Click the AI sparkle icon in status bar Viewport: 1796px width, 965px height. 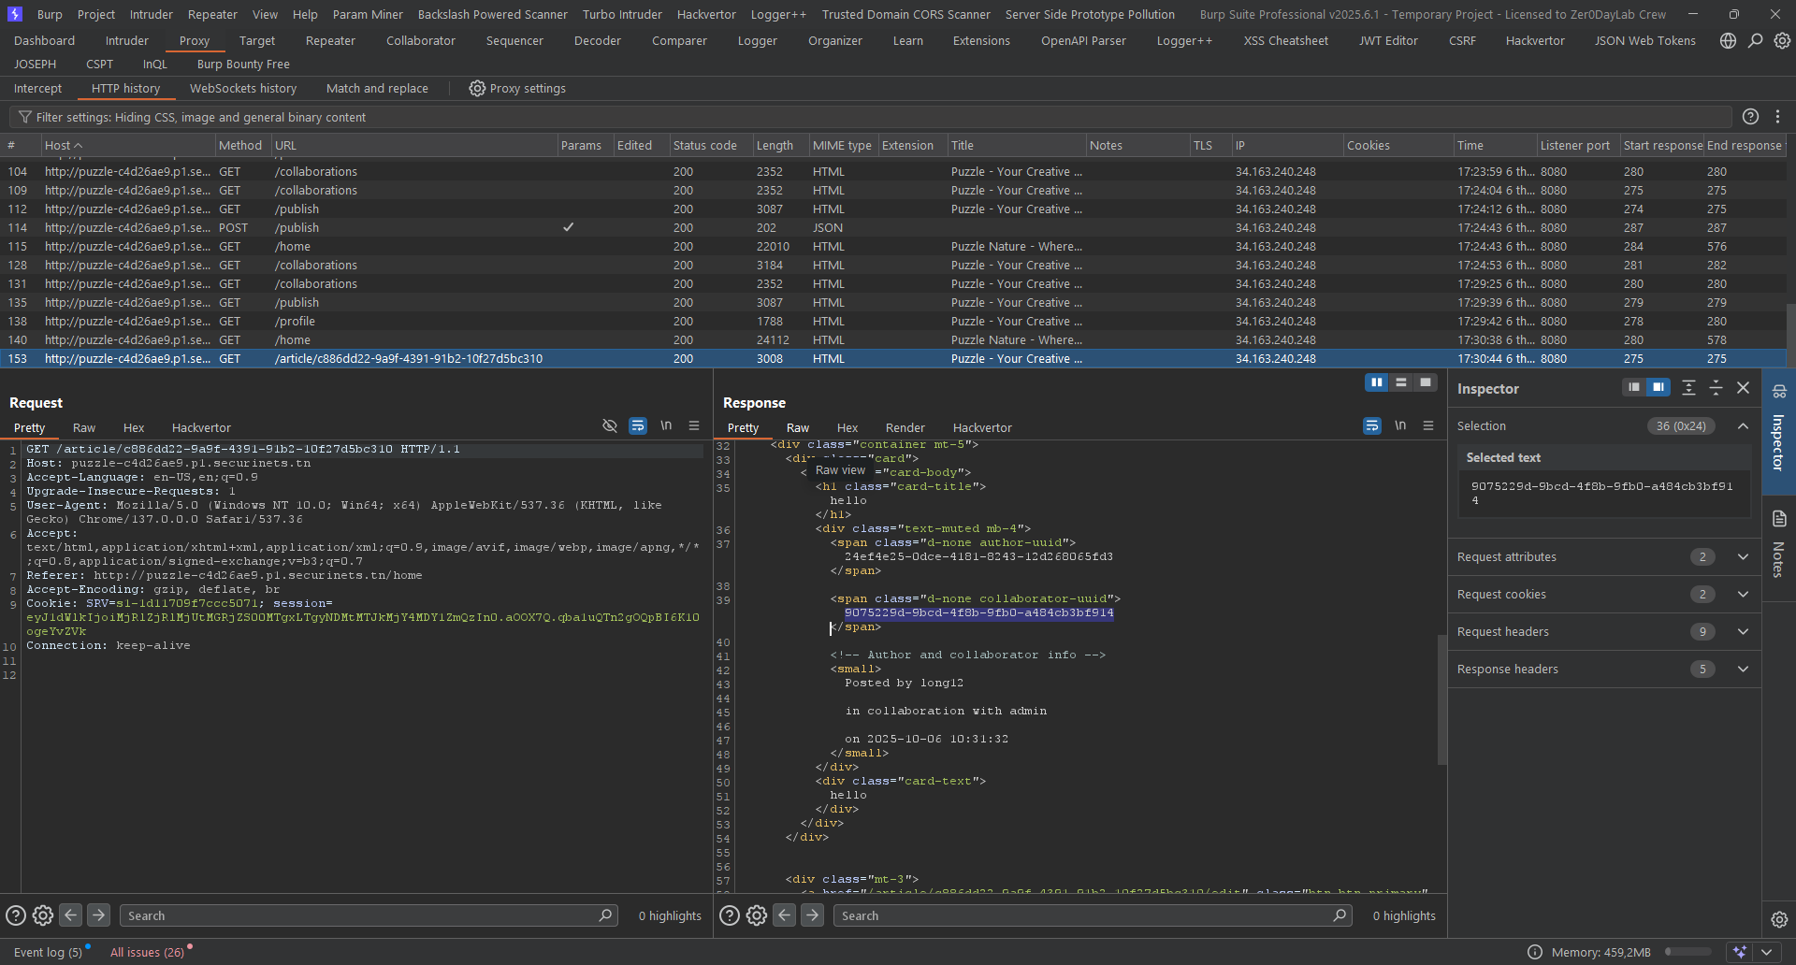tap(1740, 952)
